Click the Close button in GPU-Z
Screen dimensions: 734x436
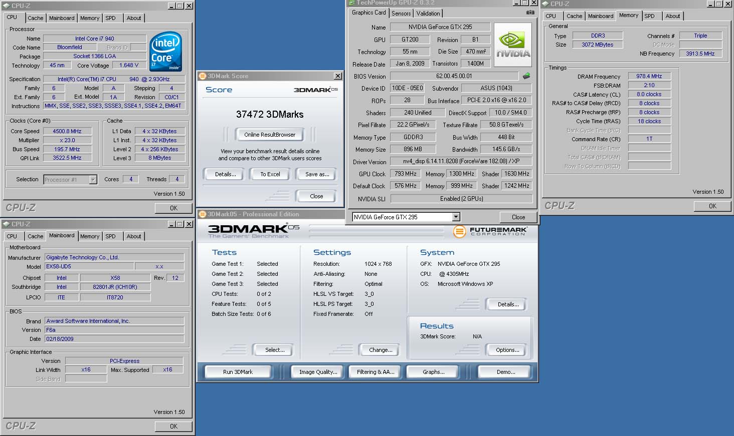518,217
